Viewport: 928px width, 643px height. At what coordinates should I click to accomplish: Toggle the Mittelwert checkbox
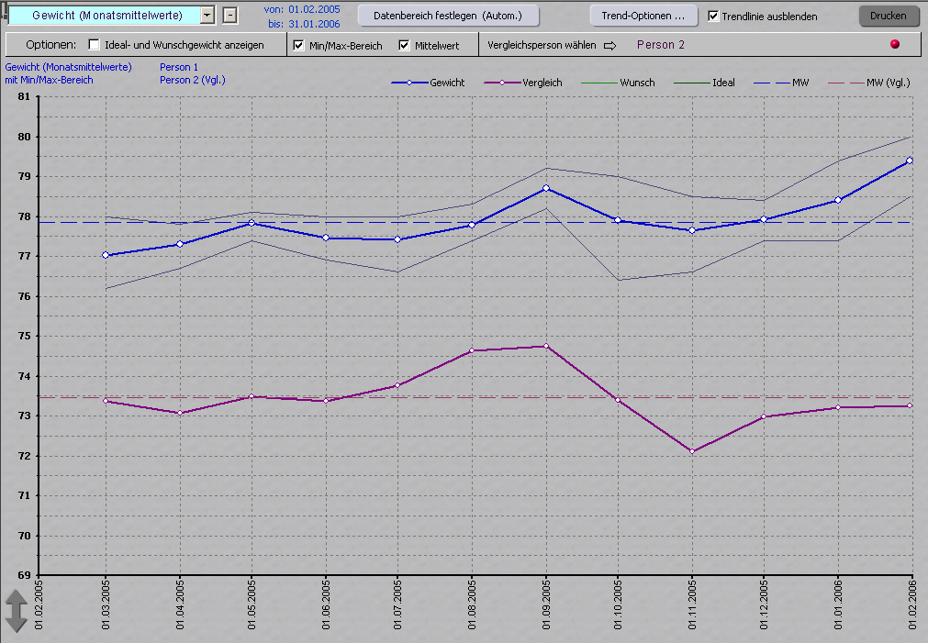[x=404, y=45]
